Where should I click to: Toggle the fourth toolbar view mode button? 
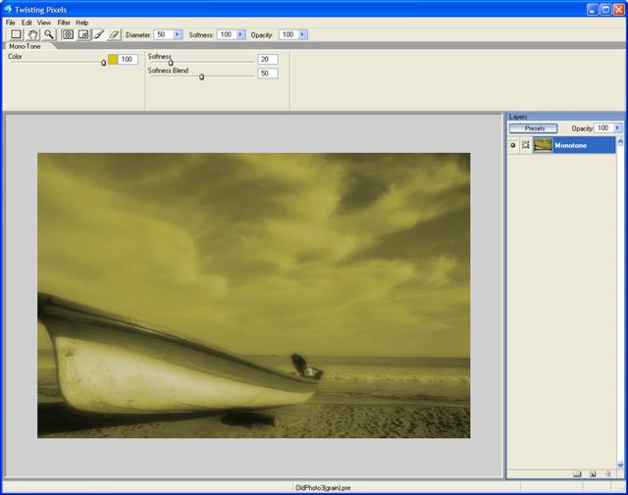tap(68, 34)
